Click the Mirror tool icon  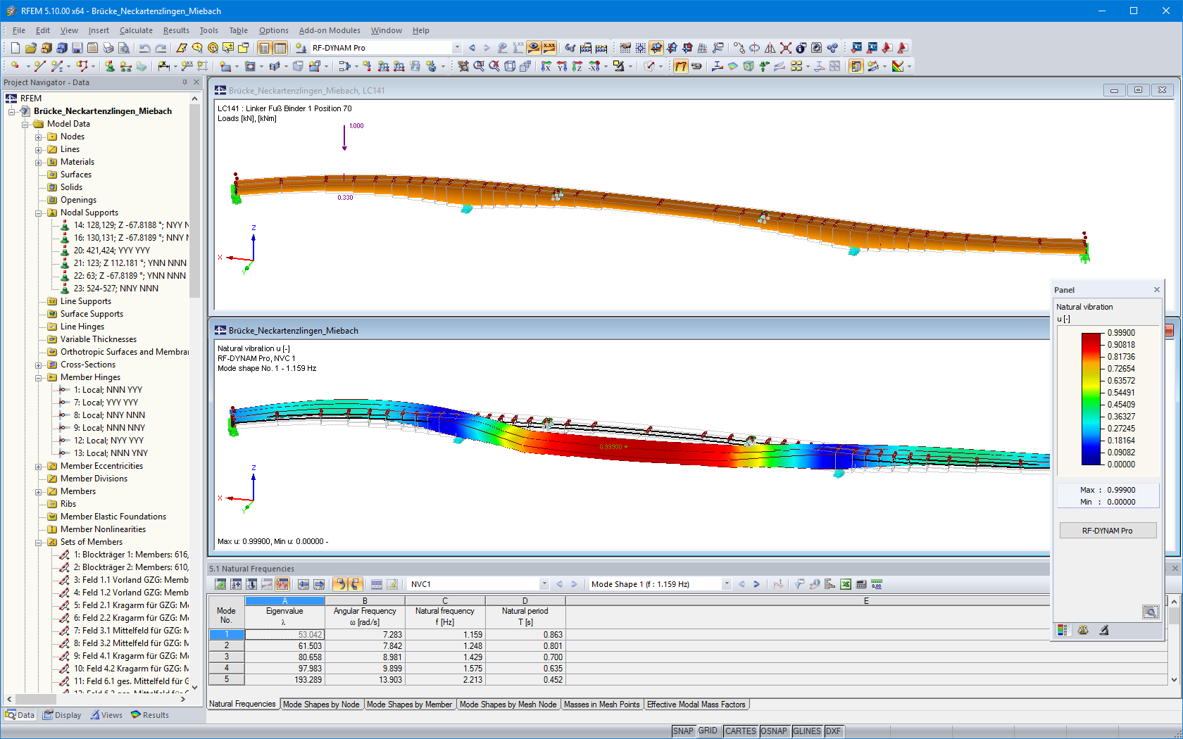(x=770, y=48)
